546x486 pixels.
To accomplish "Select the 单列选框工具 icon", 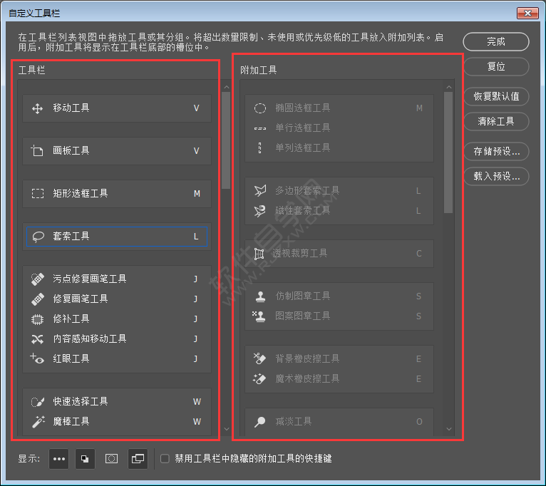I will click(259, 148).
